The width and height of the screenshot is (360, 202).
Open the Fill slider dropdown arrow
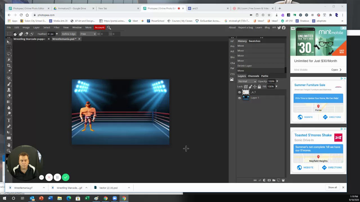(276, 86)
